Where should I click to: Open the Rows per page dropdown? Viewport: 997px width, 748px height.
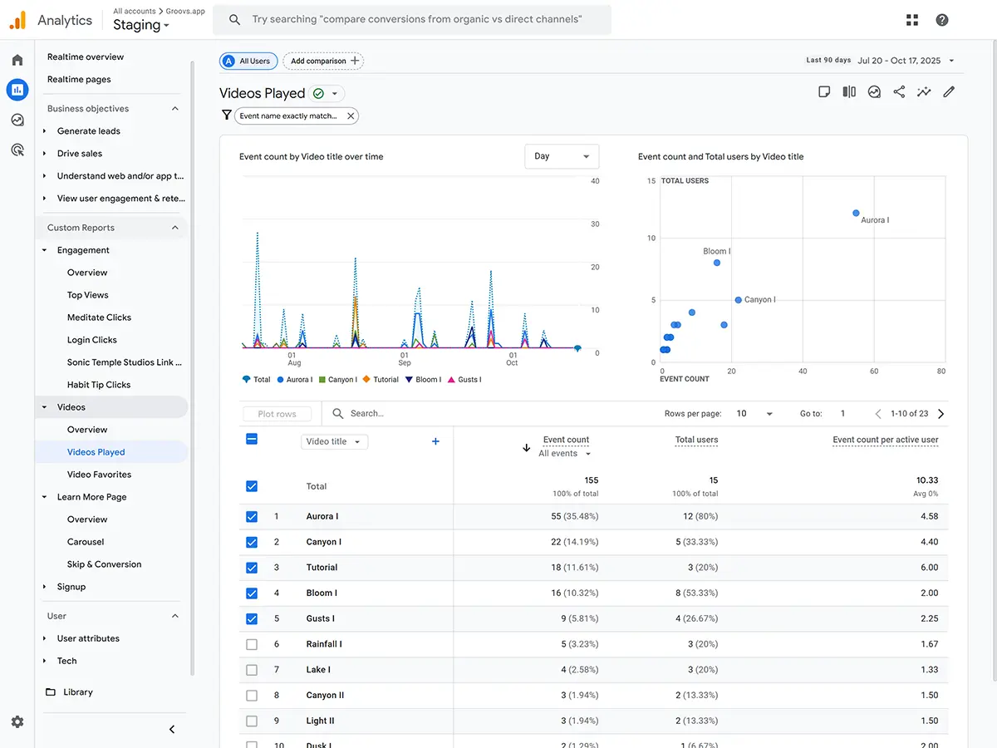754,414
